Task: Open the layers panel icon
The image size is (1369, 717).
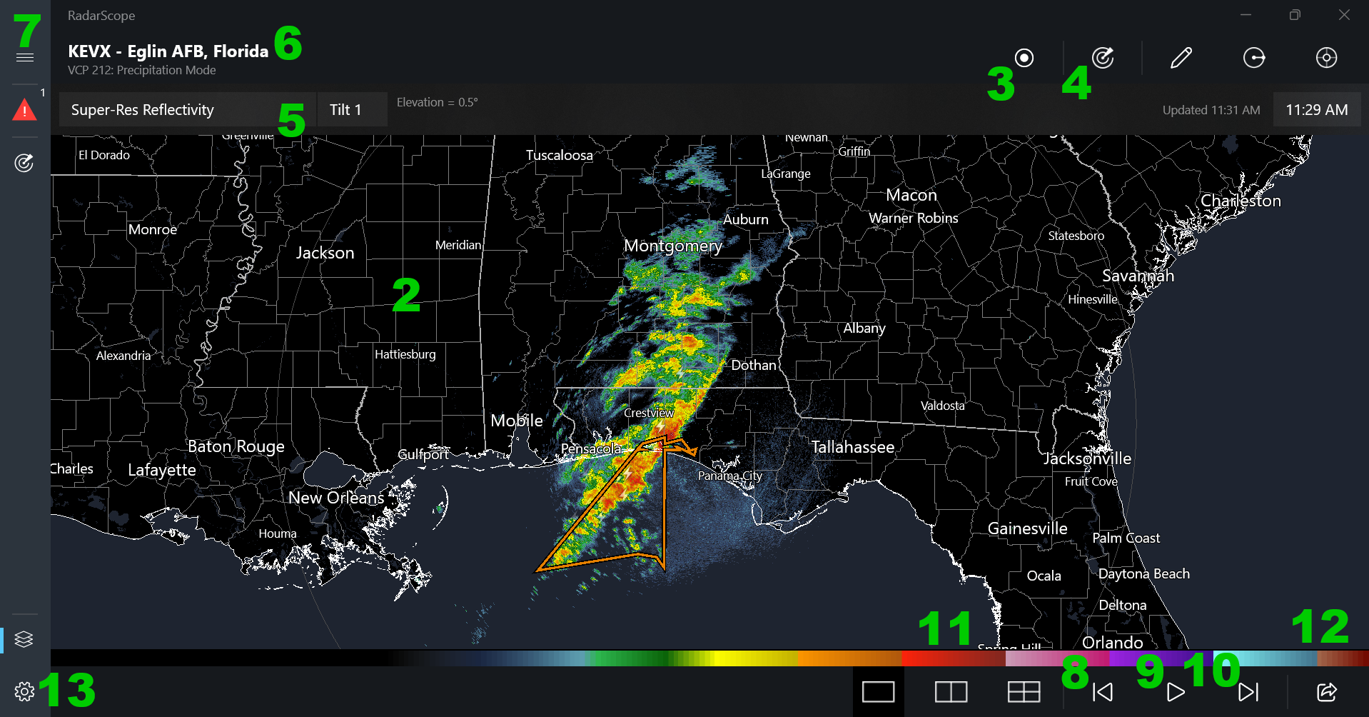Action: 24,639
